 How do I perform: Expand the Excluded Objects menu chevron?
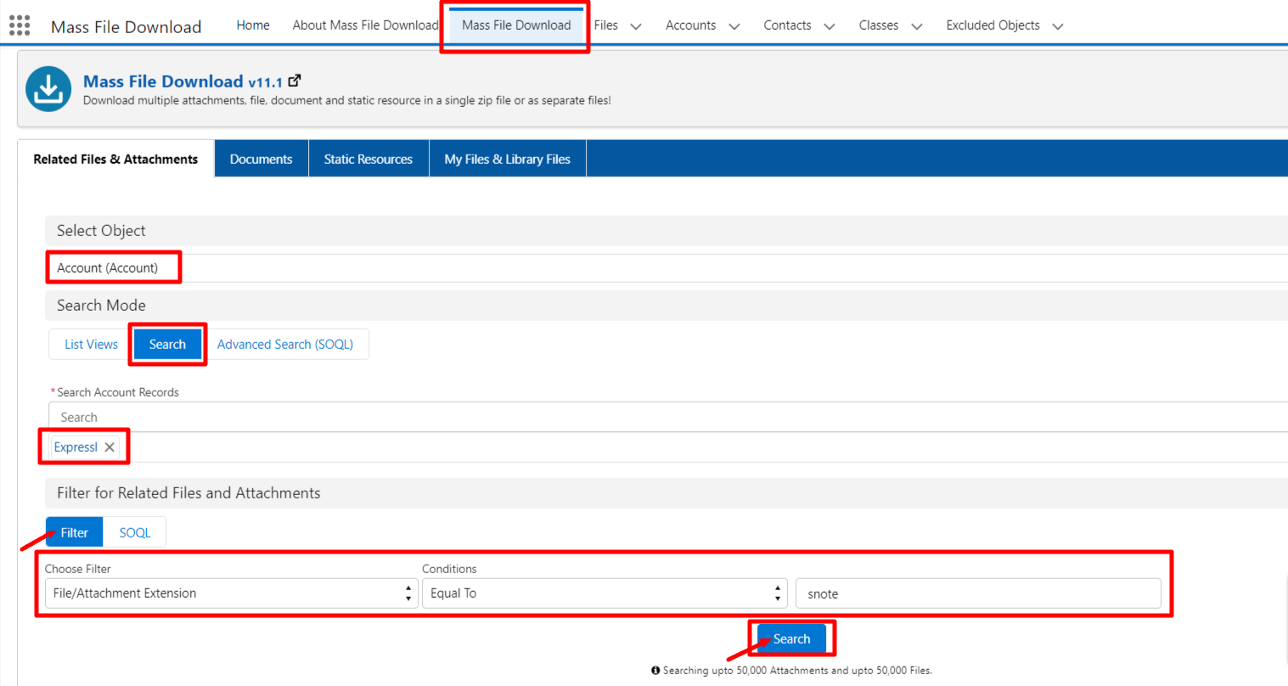coord(1058,26)
